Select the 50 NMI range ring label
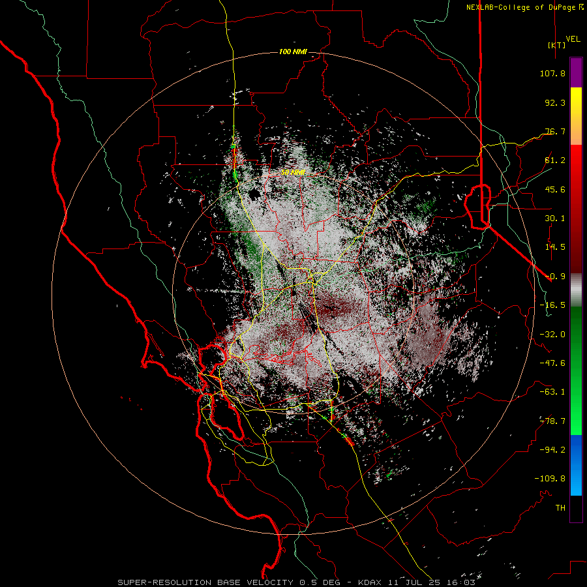 coord(293,173)
